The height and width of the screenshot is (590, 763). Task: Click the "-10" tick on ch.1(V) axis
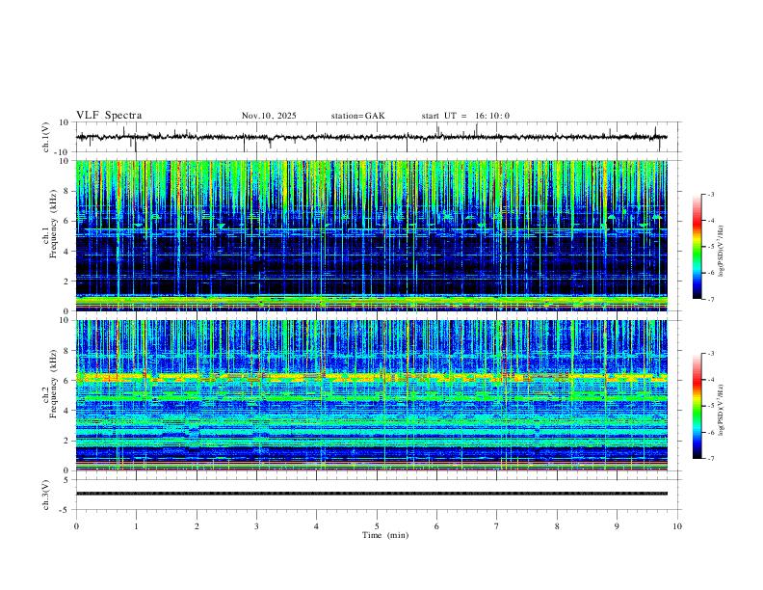point(63,152)
